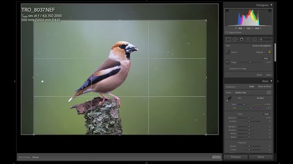Image resolution: width=293 pixels, height=164 pixels.
Task: Click the Previous button
Action: click(236, 157)
